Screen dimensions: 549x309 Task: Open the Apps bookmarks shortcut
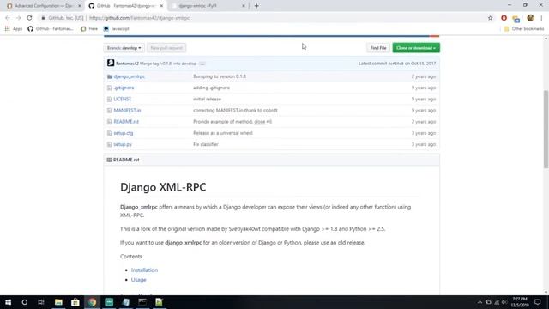pyautogui.click(x=14, y=28)
